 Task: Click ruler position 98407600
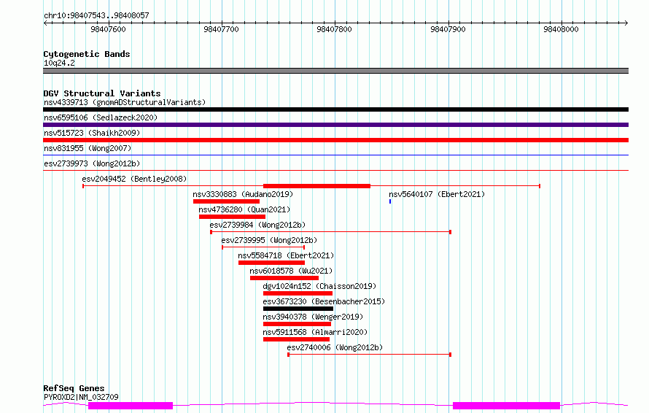click(x=108, y=29)
